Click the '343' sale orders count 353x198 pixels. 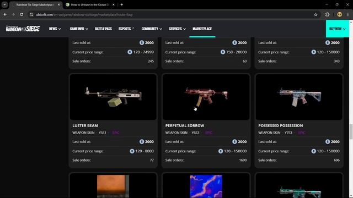coord(336,61)
